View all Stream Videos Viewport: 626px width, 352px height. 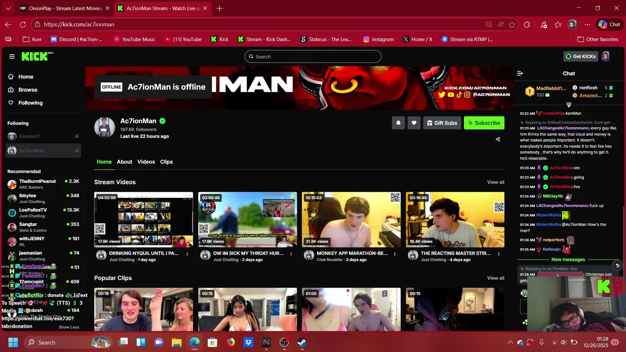[x=495, y=182]
